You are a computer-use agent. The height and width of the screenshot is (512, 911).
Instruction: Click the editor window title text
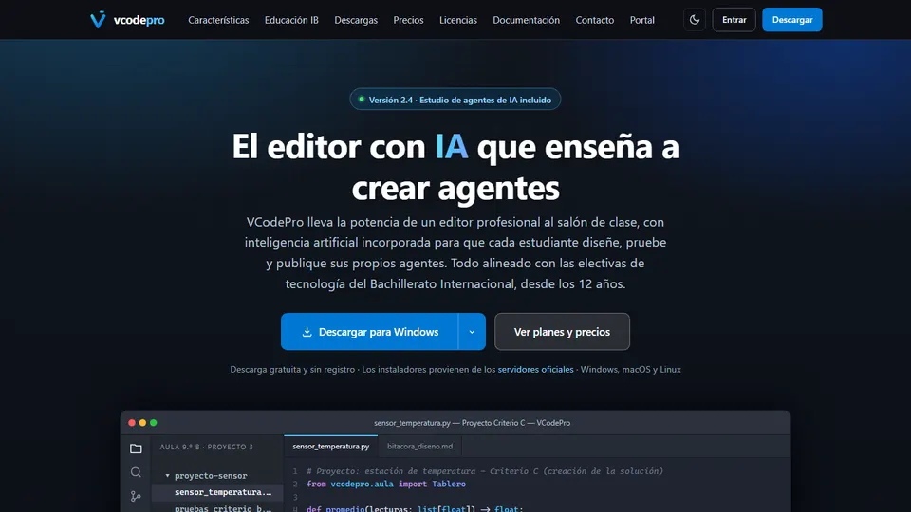[x=472, y=423]
